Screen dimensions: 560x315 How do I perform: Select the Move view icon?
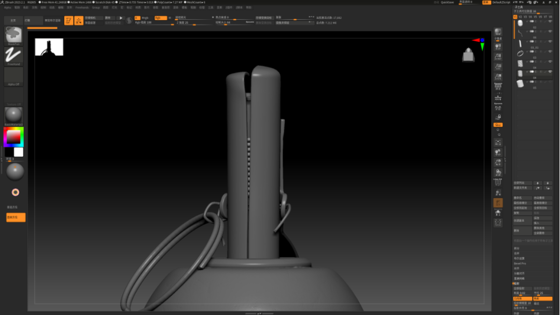click(x=498, y=153)
